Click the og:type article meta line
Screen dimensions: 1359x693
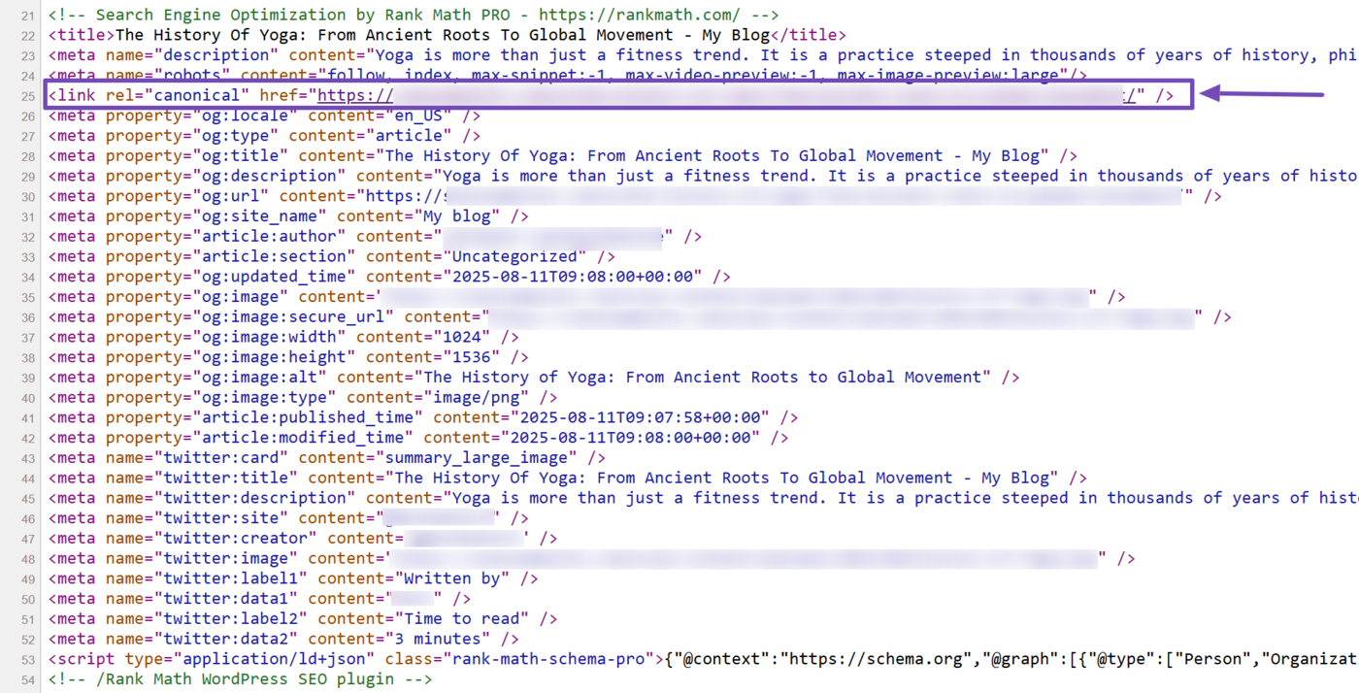click(264, 136)
